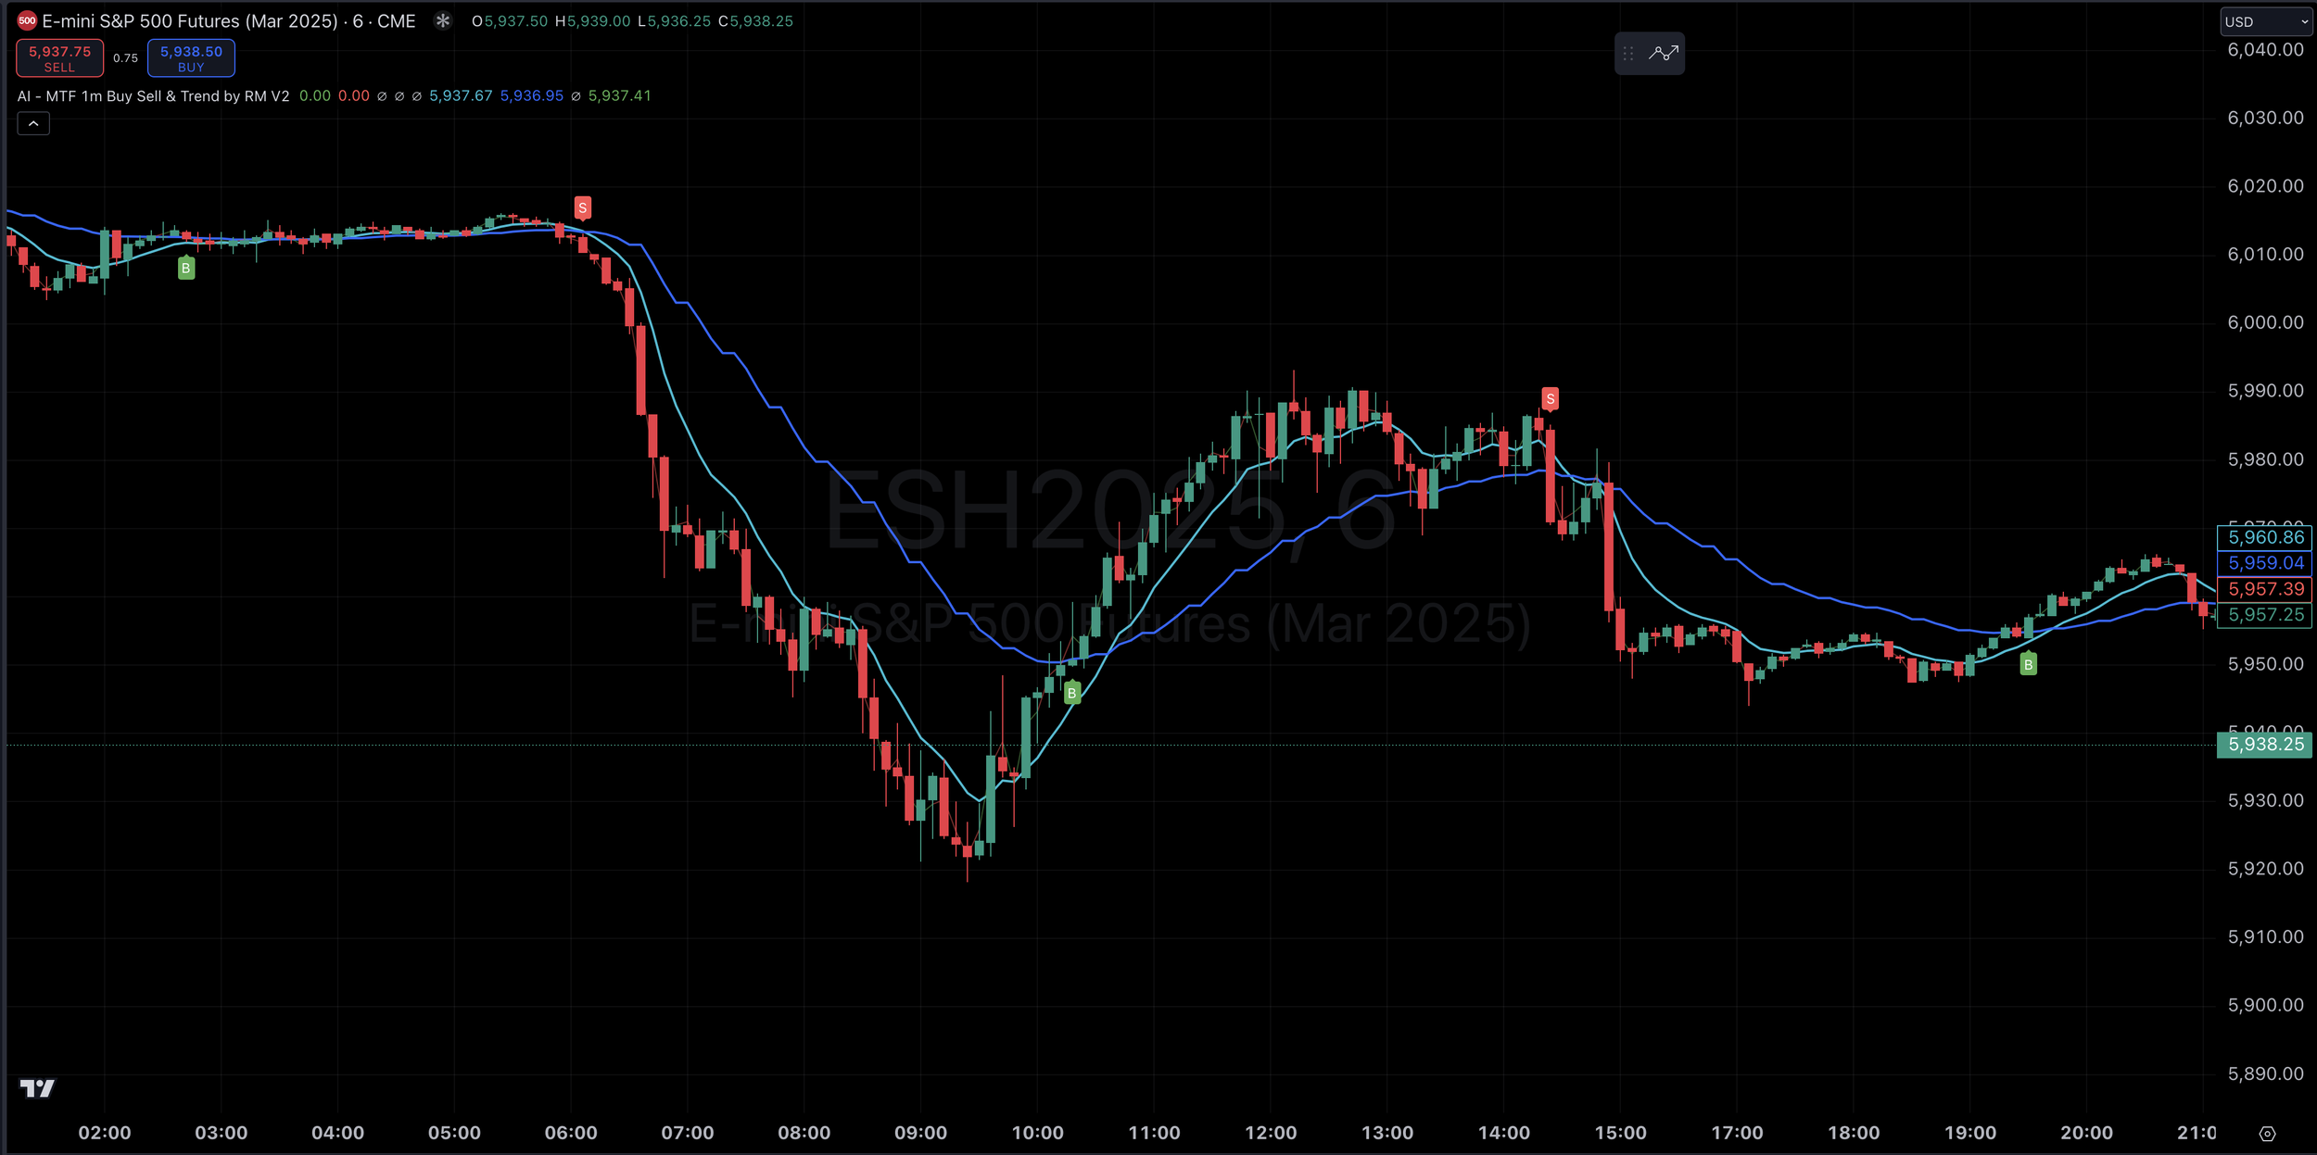
Task: Click the trend line icon in floating toolbar
Action: pyautogui.click(x=1664, y=54)
